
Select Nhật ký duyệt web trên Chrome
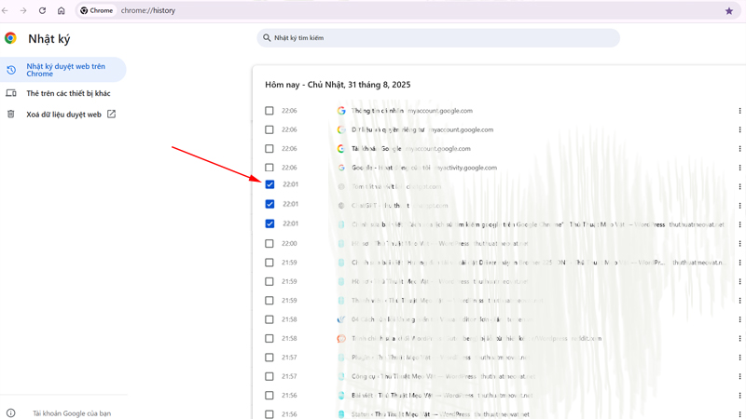65,70
